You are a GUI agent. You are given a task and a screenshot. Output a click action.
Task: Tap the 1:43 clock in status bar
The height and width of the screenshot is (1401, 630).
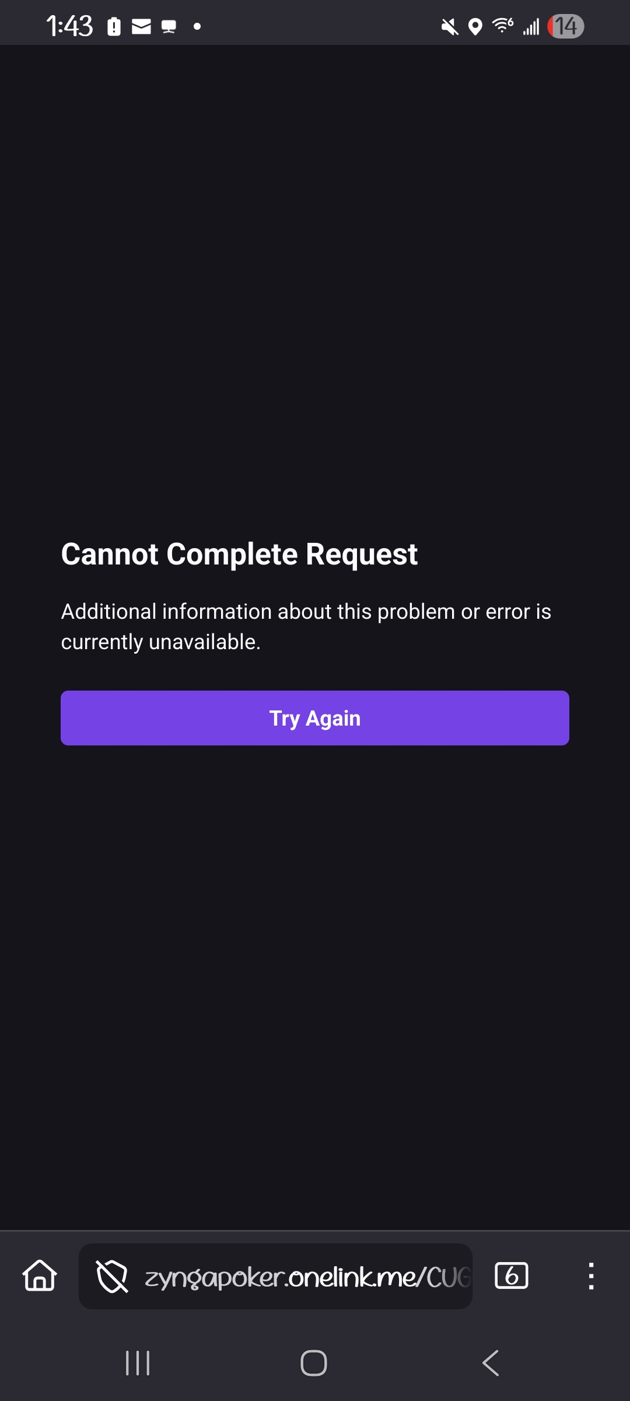tap(69, 26)
